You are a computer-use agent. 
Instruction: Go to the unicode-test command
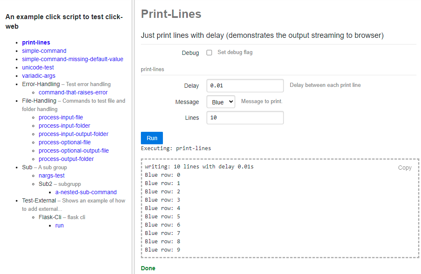click(38, 67)
